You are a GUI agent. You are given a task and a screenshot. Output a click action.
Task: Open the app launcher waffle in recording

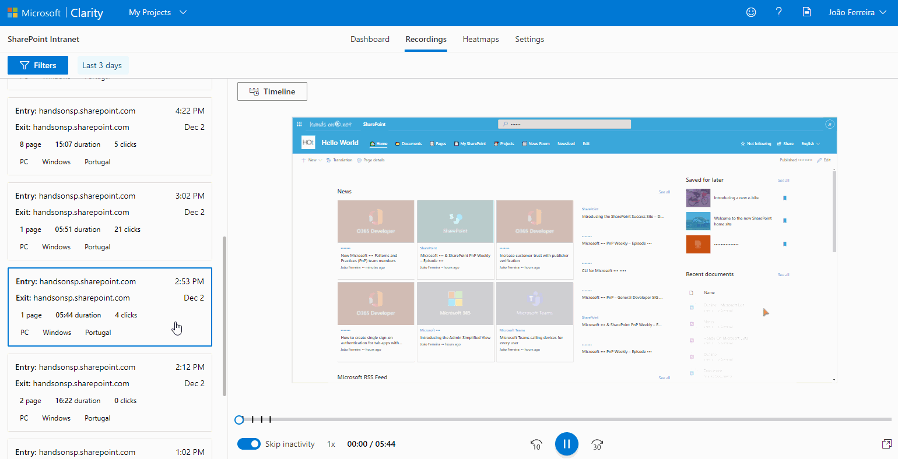(299, 124)
